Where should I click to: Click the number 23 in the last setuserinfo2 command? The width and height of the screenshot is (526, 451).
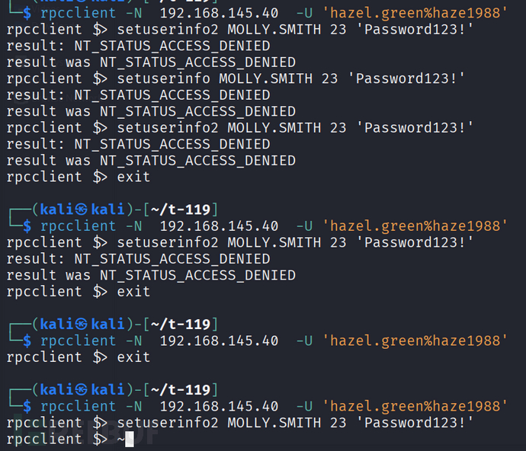[x=338, y=423]
